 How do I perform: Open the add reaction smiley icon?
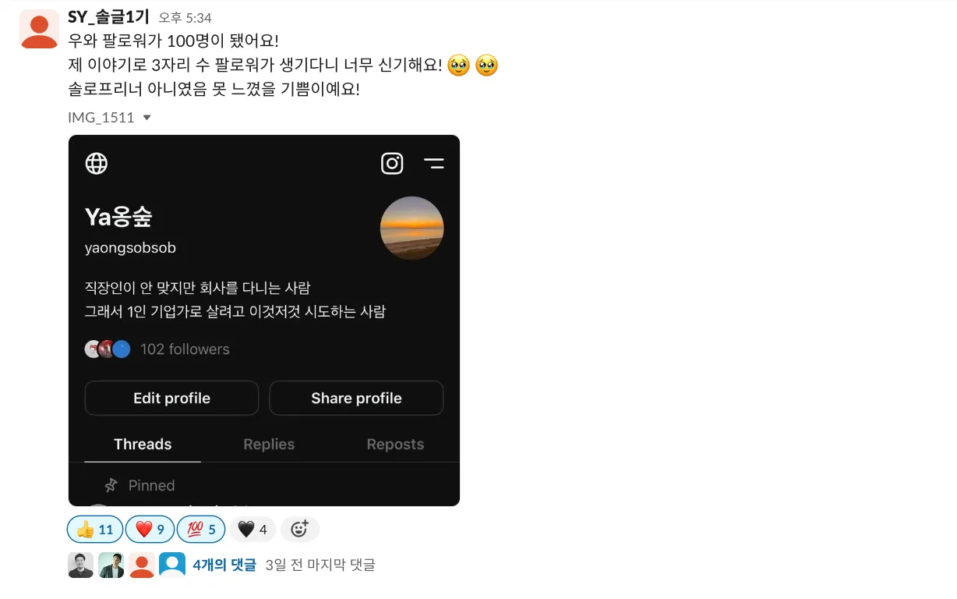tap(299, 530)
